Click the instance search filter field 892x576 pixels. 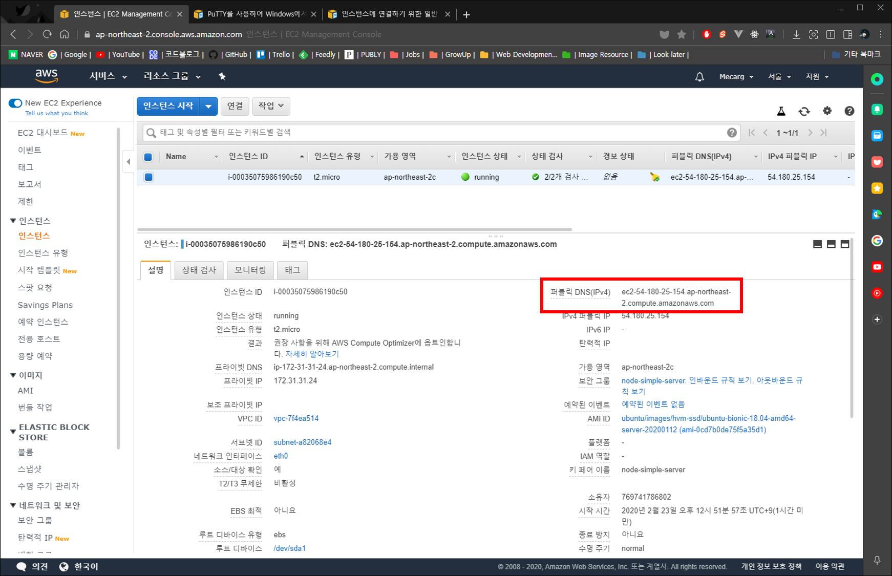[x=440, y=133]
